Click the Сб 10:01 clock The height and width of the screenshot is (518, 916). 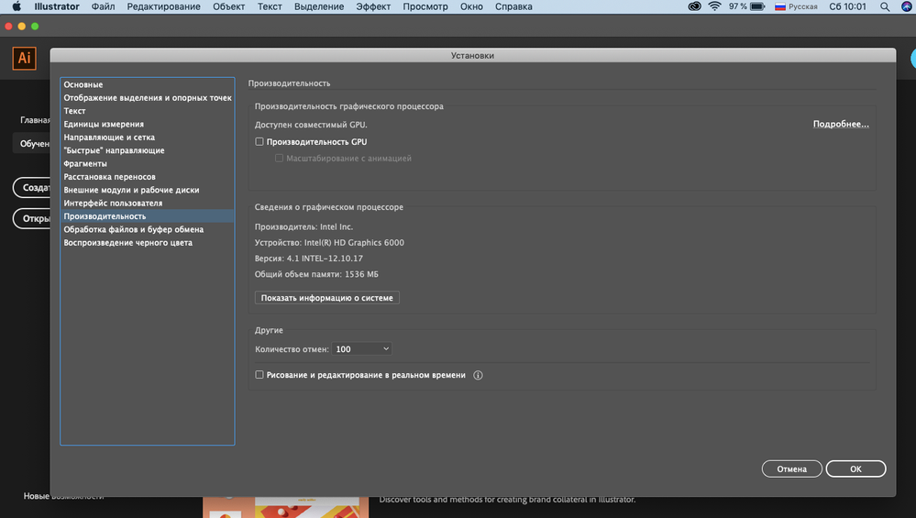[847, 6]
